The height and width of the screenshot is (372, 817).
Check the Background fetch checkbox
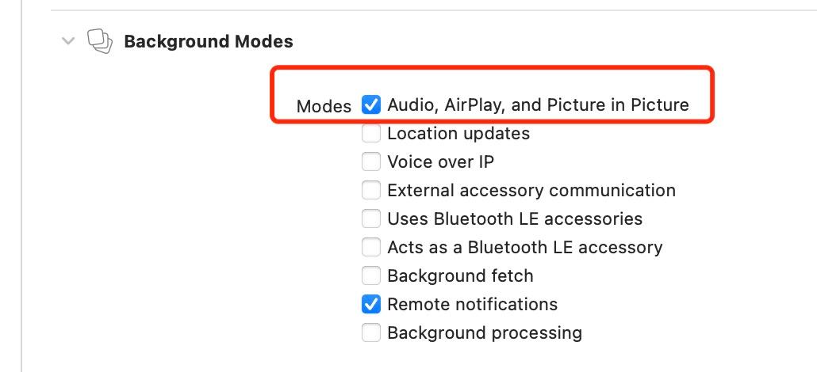pos(371,275)
